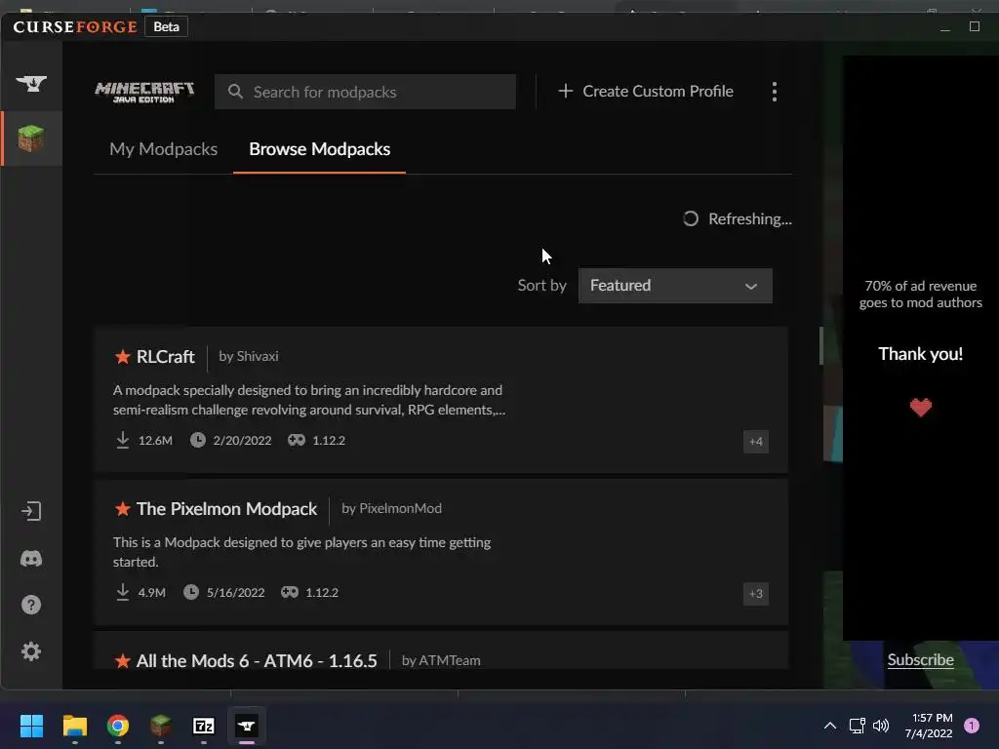
Task: Open File Explorer from the taskbar
Action: (x=74, y=726)
